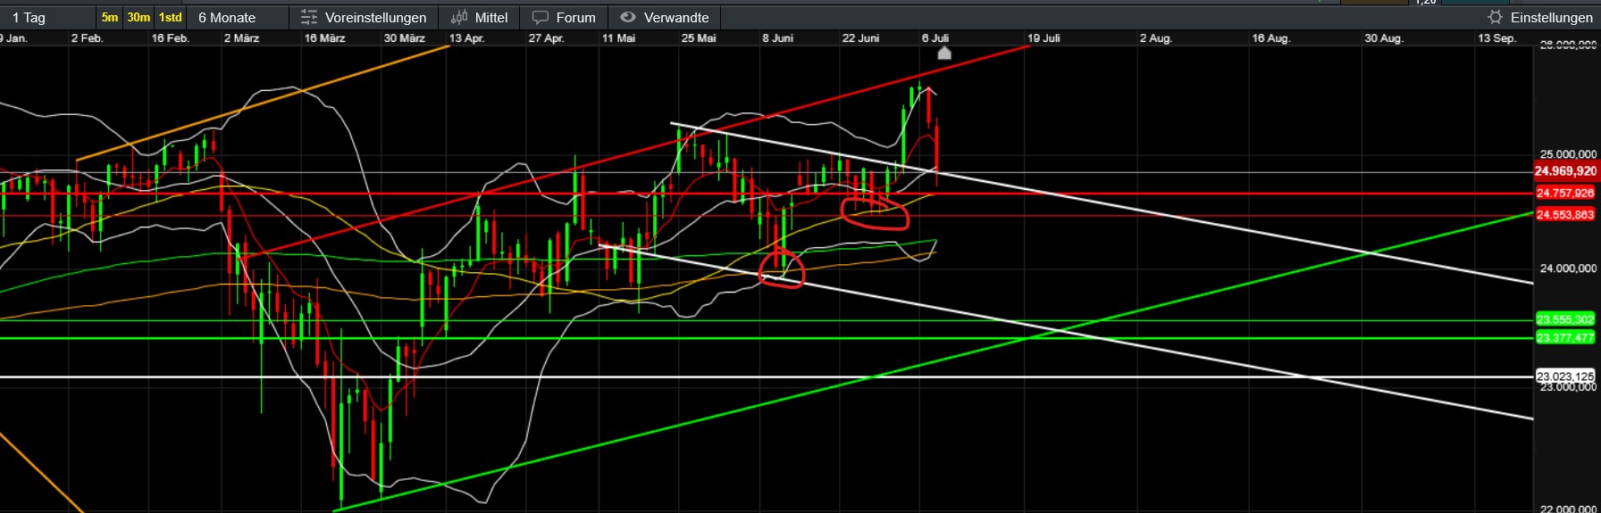The width and height of the screenshot is (1601, 513).
Task: Click the Verwandte eye icon
Action: pyautogui.click(x=628, y=18)
